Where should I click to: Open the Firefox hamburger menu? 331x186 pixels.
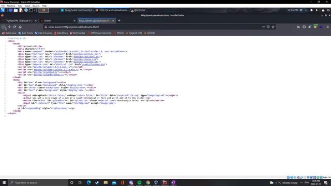[327, 27]
